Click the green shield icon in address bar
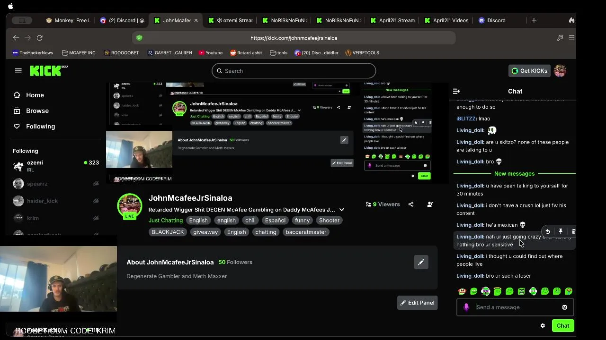The height and width of the screenshot is (340, 606). (x=139, y=38)
